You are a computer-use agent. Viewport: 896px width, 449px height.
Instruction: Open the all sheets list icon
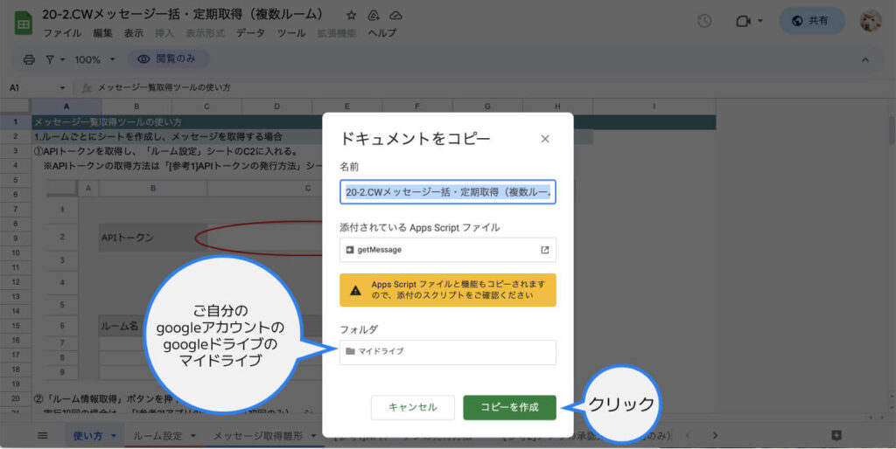[42, 435]
